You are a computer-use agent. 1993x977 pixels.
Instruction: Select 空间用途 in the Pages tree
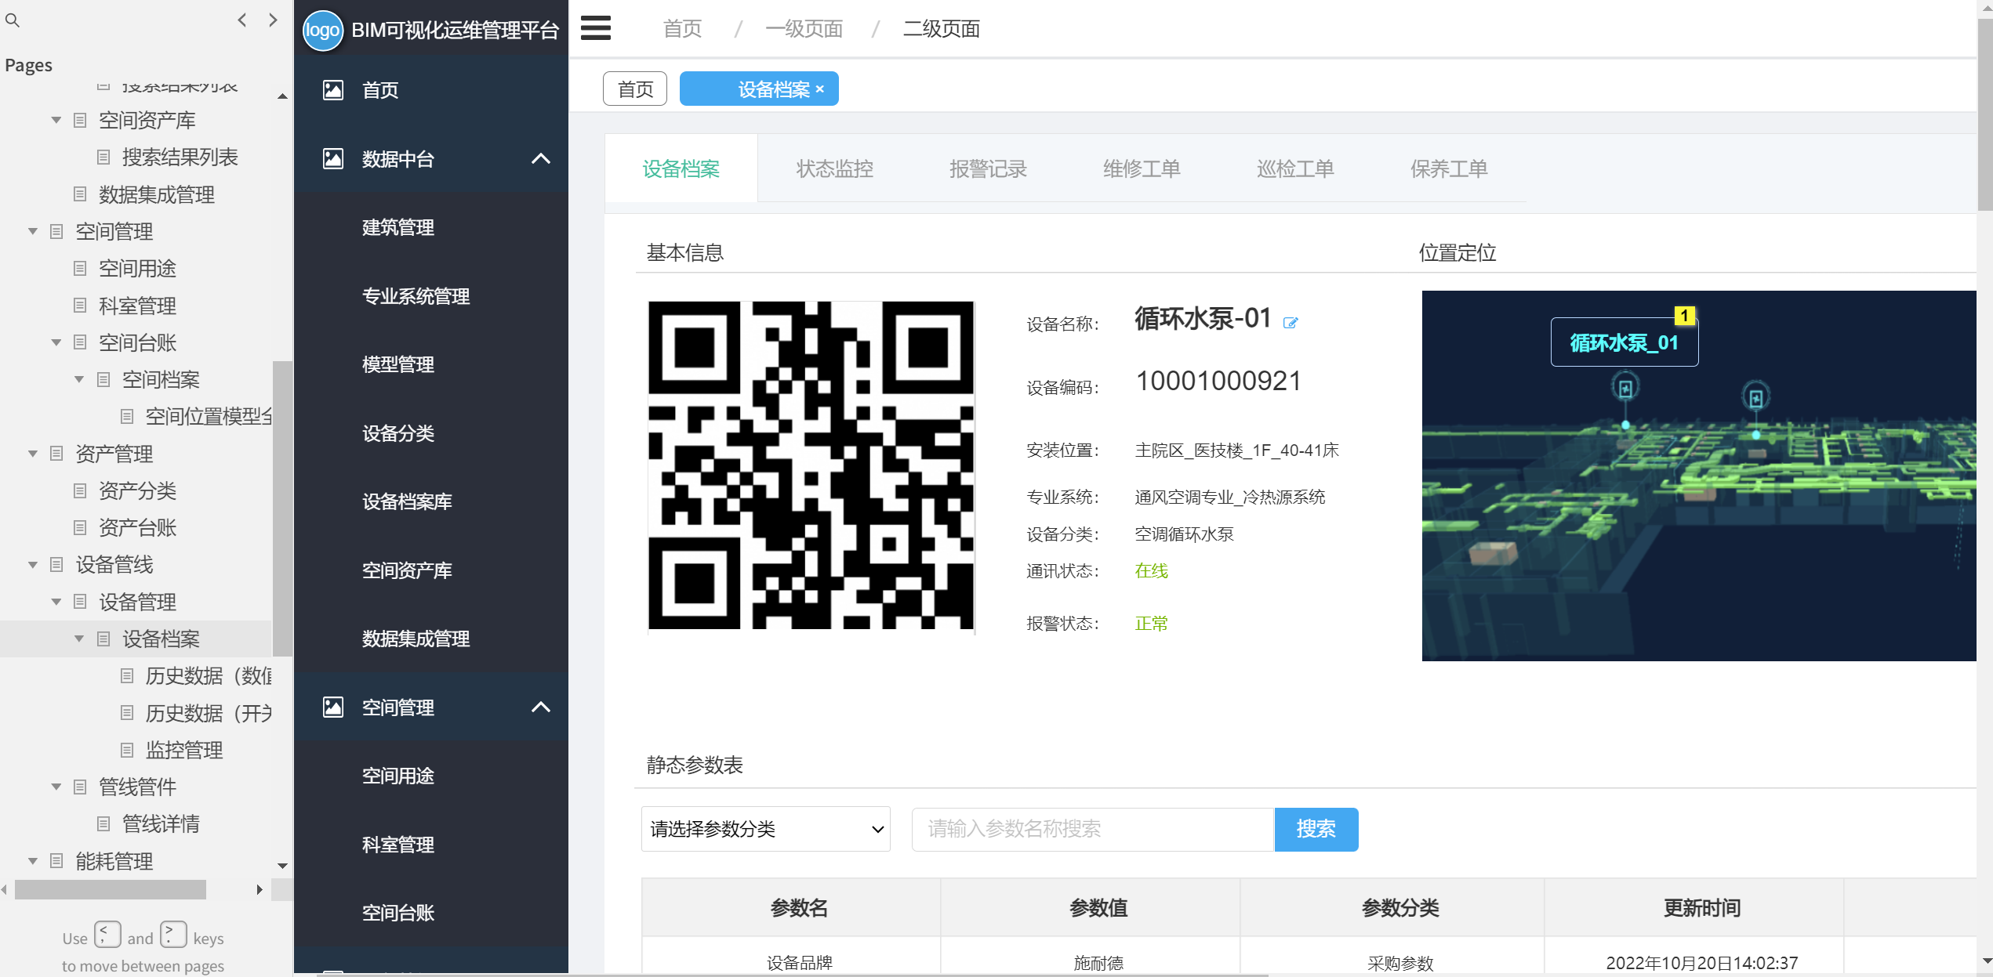pos(137,268)
